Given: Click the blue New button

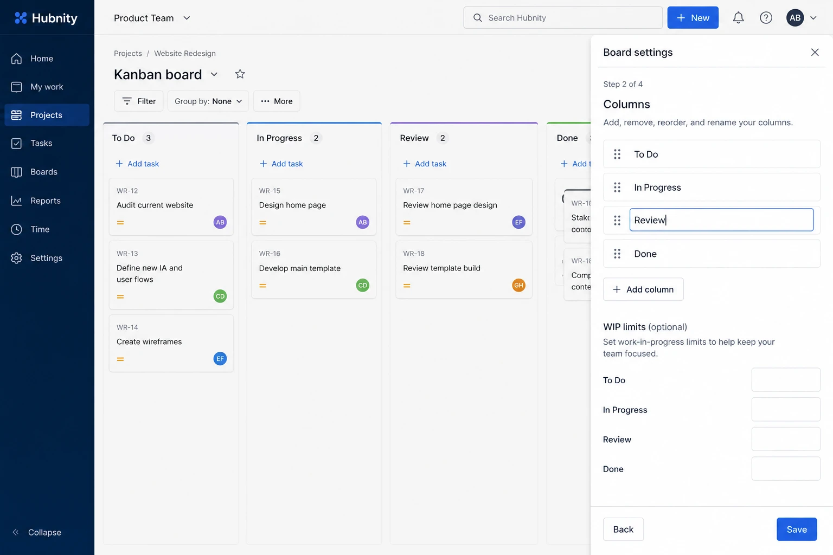Looking at the screenshot, I should (693, 18).
